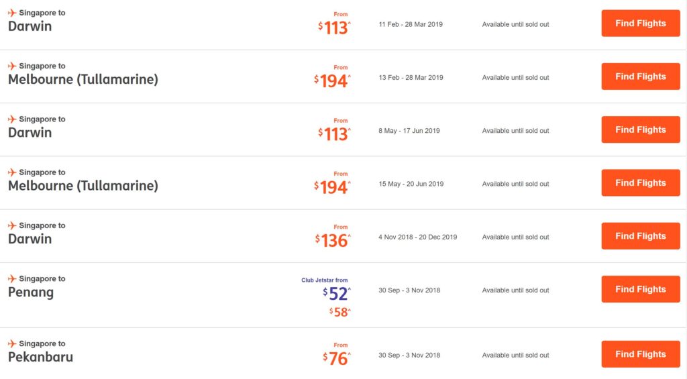Find flights to Pekanbaru
This screenshot has height=379, width=687.
641,354
